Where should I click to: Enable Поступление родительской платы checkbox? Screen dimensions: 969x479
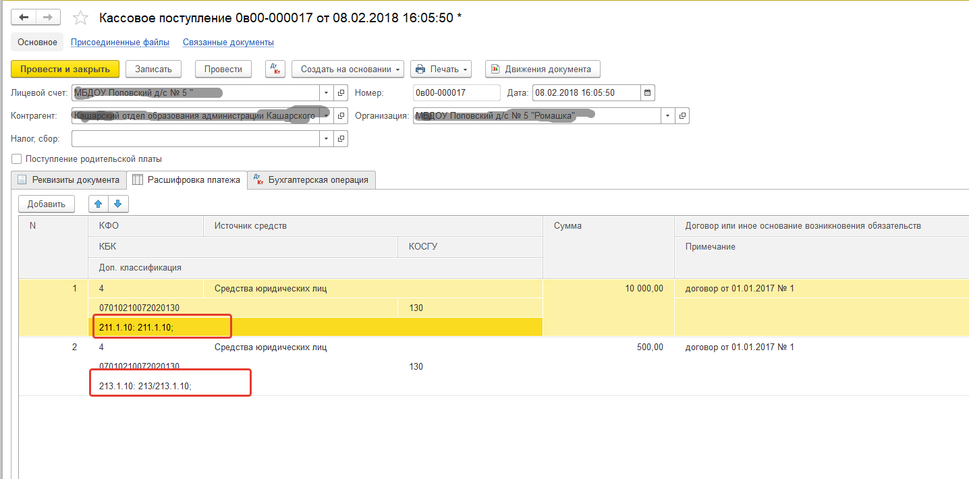click(x=17, y=159)
